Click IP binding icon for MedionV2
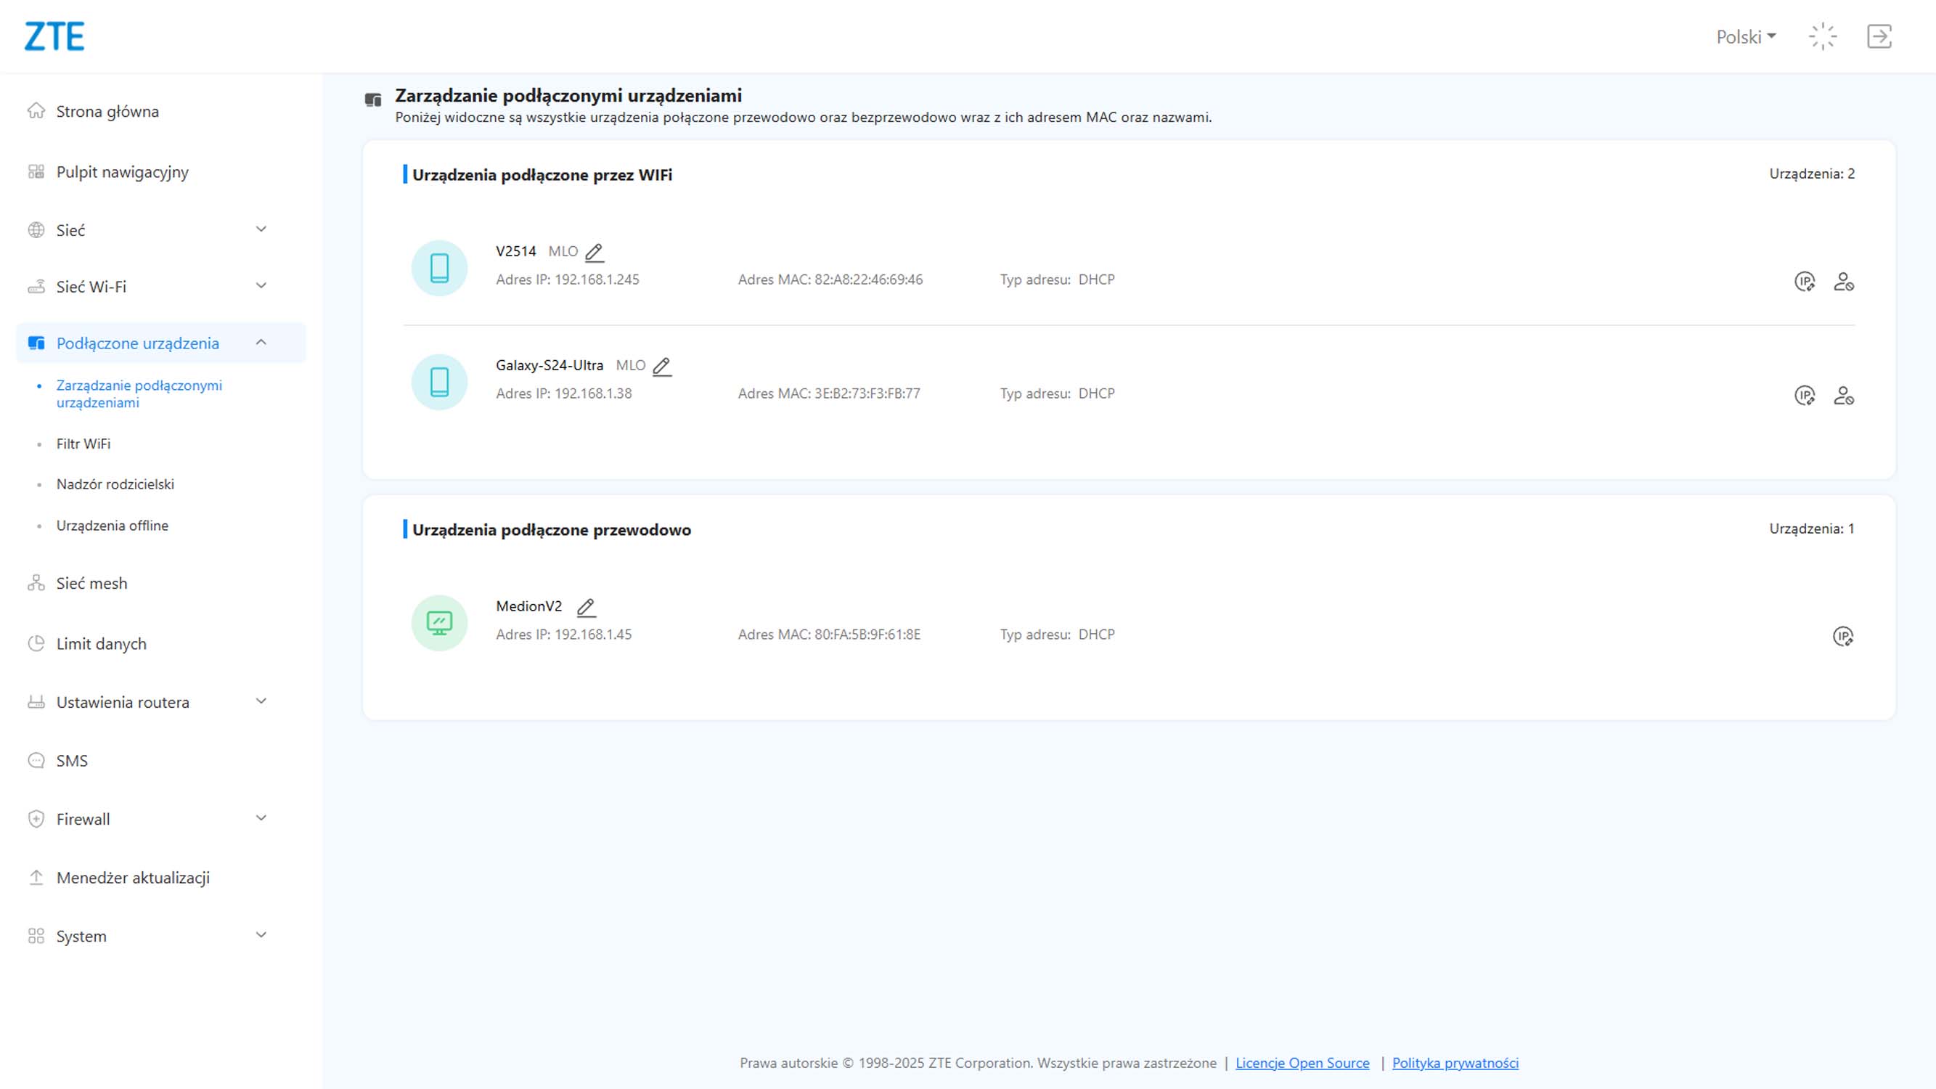 coord(1843,637)
